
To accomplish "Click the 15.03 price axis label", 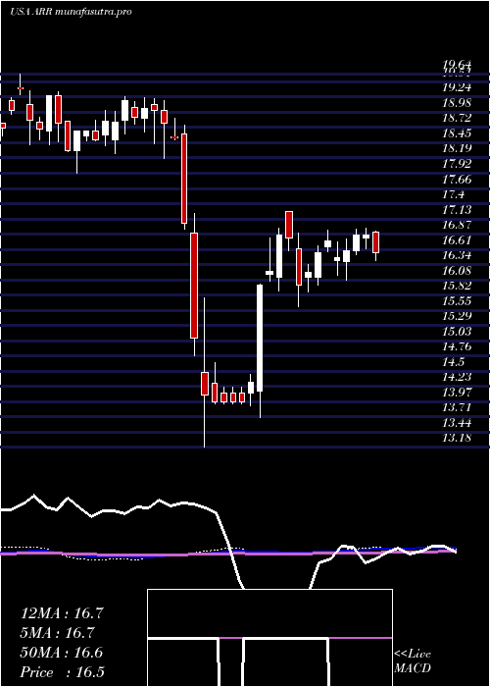I will pyautogui.click(x=457, y=332).
